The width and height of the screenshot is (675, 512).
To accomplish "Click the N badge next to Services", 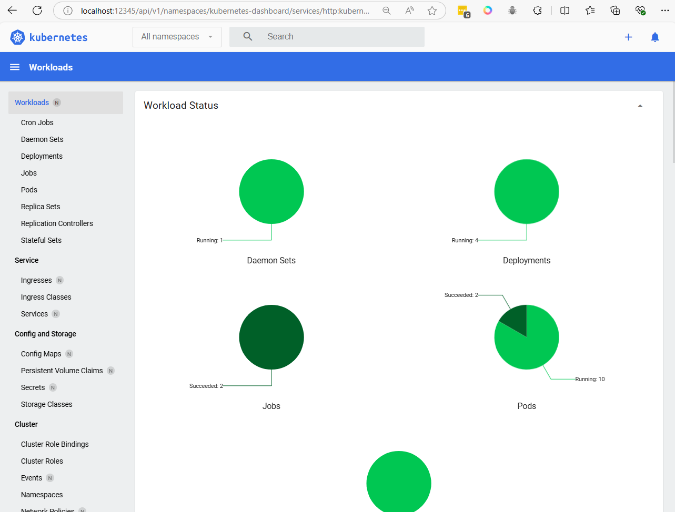I will 56,314.
